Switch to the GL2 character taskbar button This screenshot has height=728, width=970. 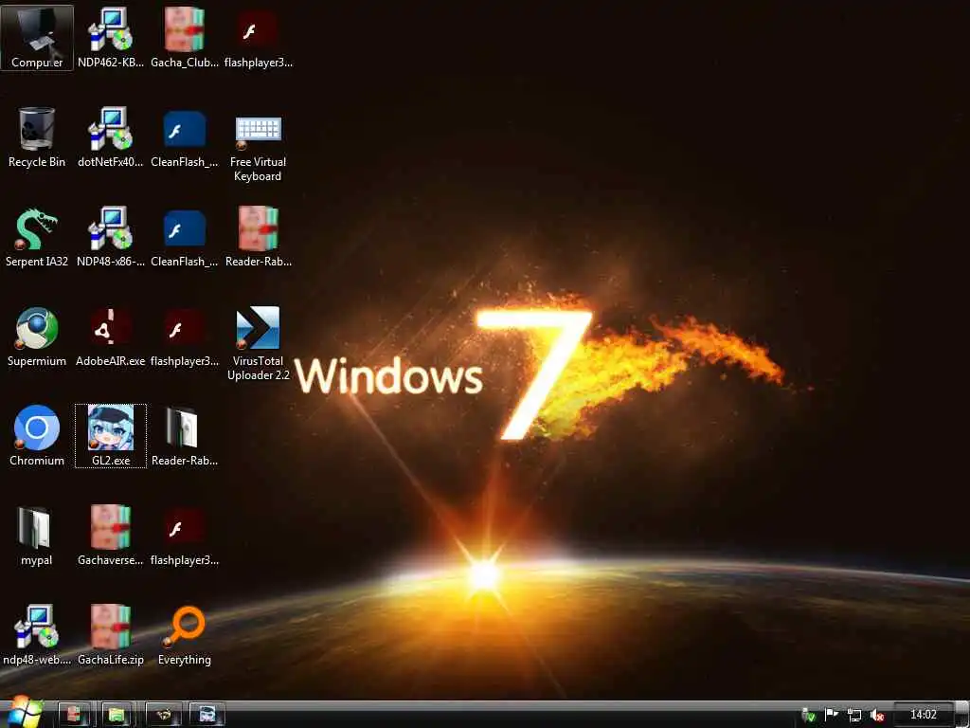(x=207, y=715)
